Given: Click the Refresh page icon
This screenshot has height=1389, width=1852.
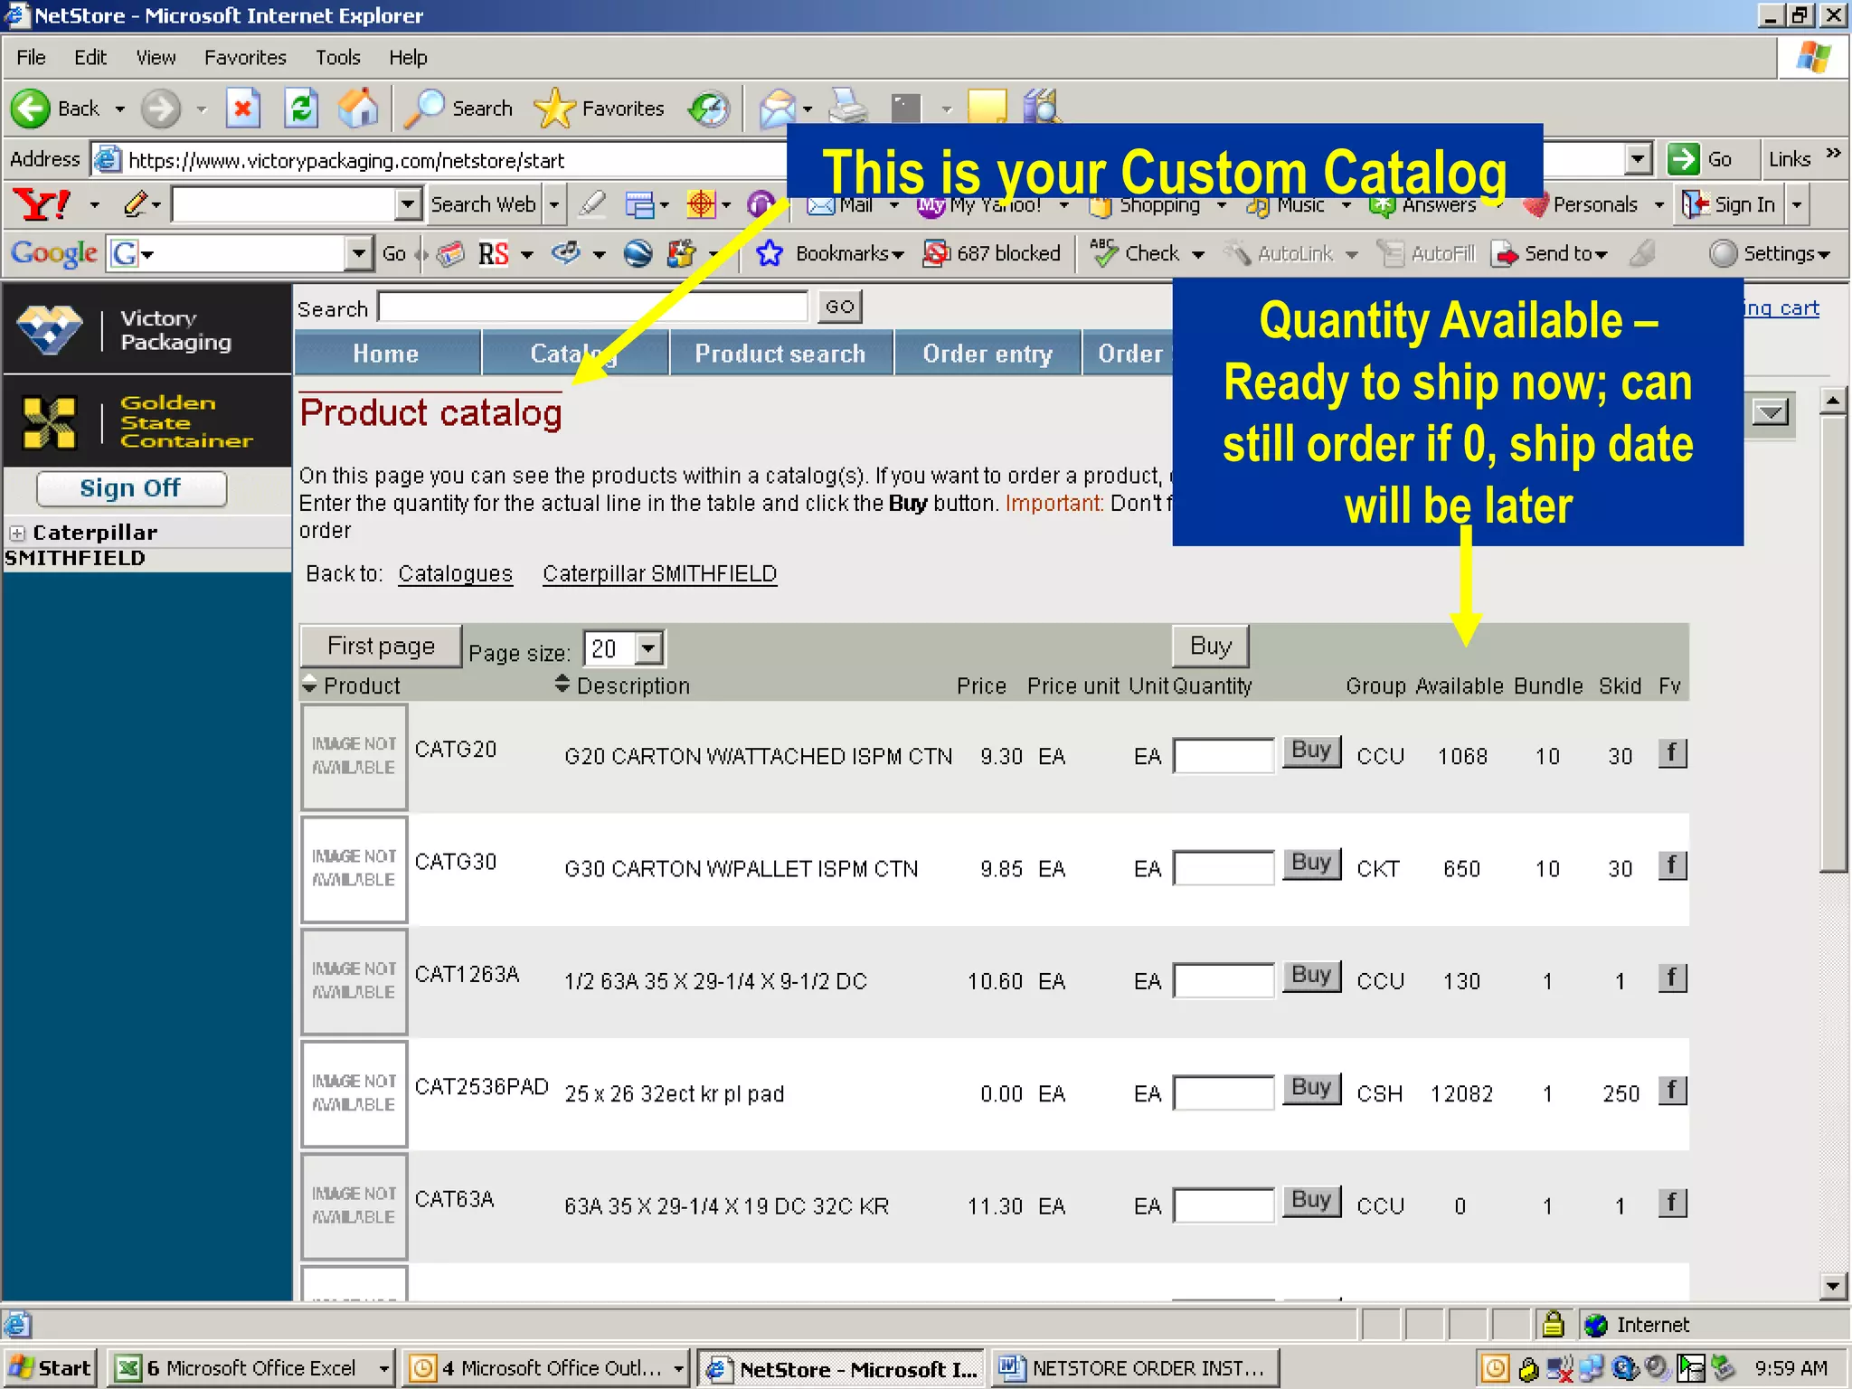Looking at the screenshot, I should point(301,109).
